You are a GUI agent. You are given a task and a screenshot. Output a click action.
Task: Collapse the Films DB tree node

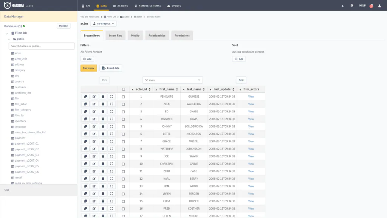(x=7, y=33)
